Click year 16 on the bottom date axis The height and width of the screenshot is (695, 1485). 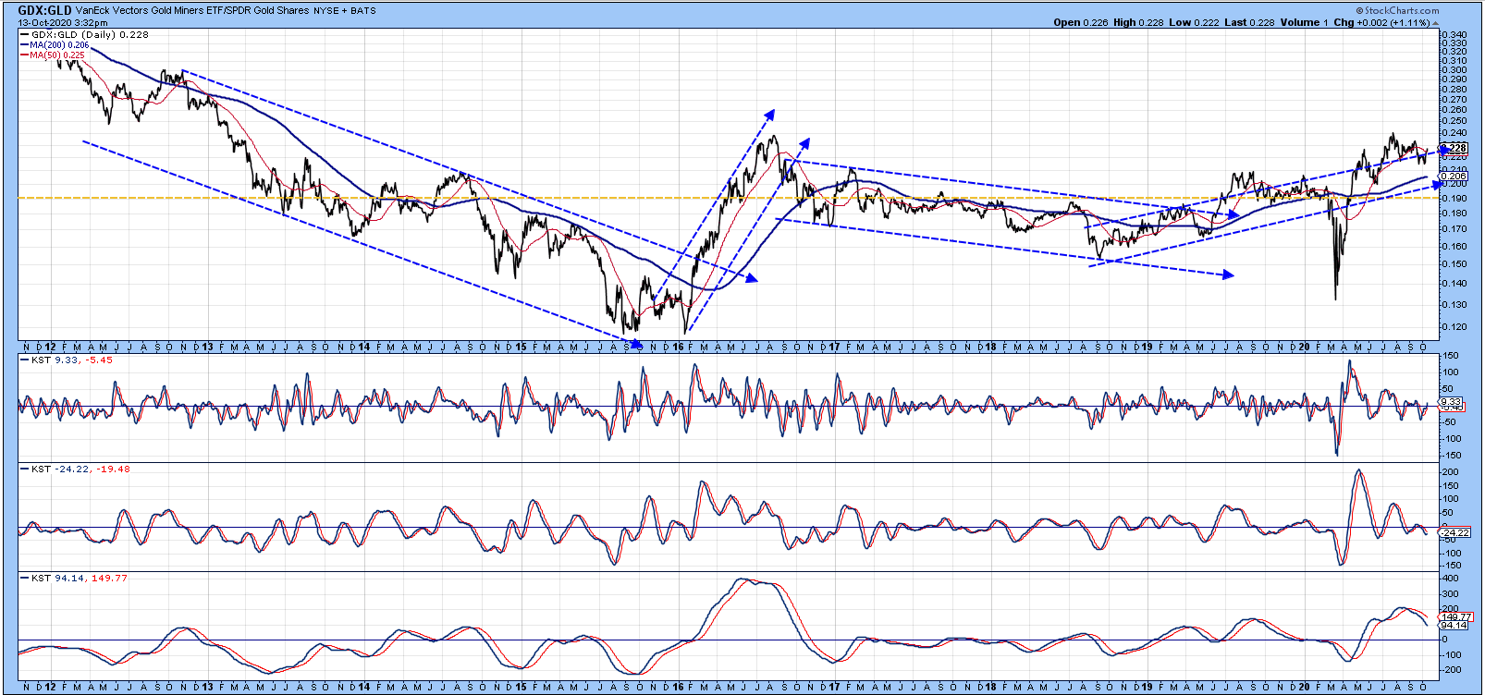pos(678,688)
